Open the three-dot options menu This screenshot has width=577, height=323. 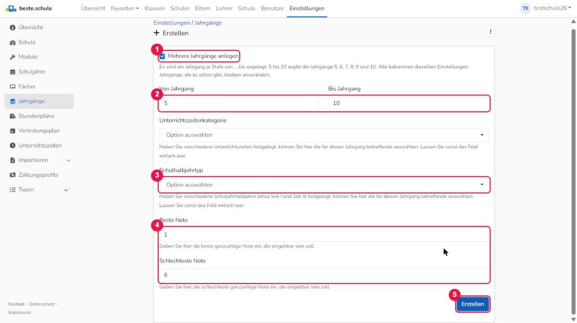tap(491, 32)
